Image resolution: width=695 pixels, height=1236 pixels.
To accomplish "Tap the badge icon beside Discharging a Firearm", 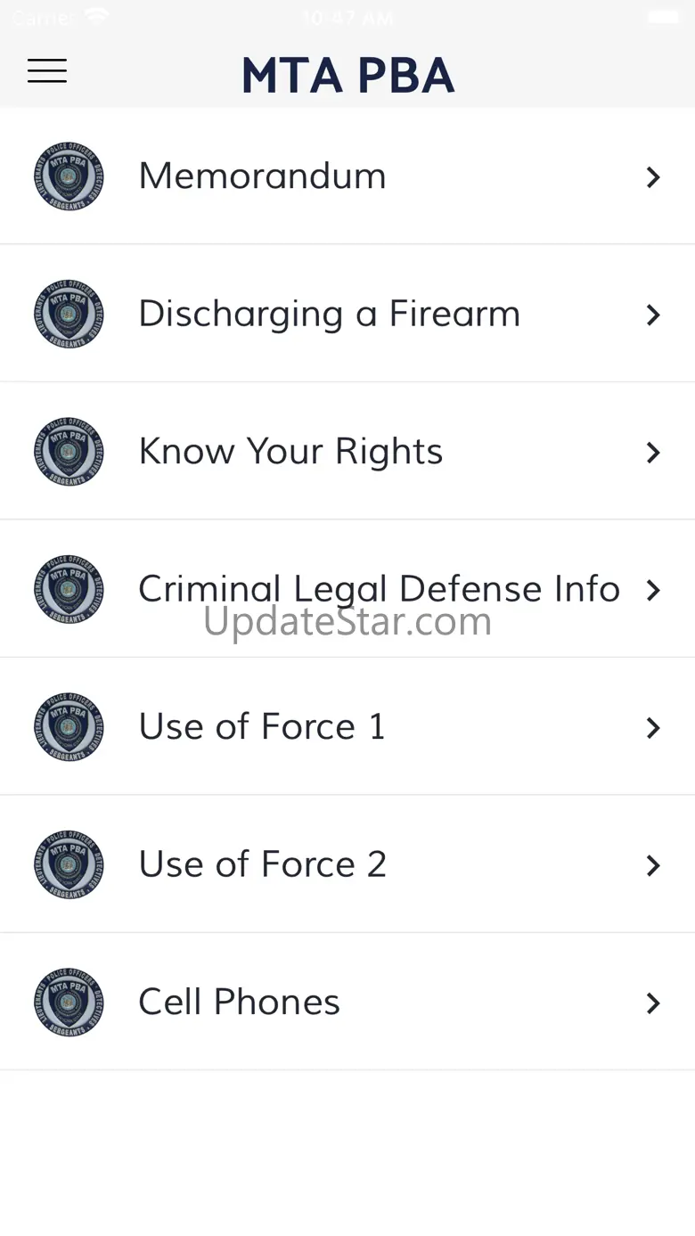I will point(69,315).
